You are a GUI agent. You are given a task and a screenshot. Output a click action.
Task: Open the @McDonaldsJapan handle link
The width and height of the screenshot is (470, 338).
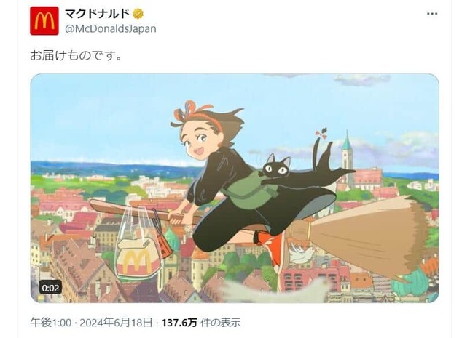[x=111, y=29]
